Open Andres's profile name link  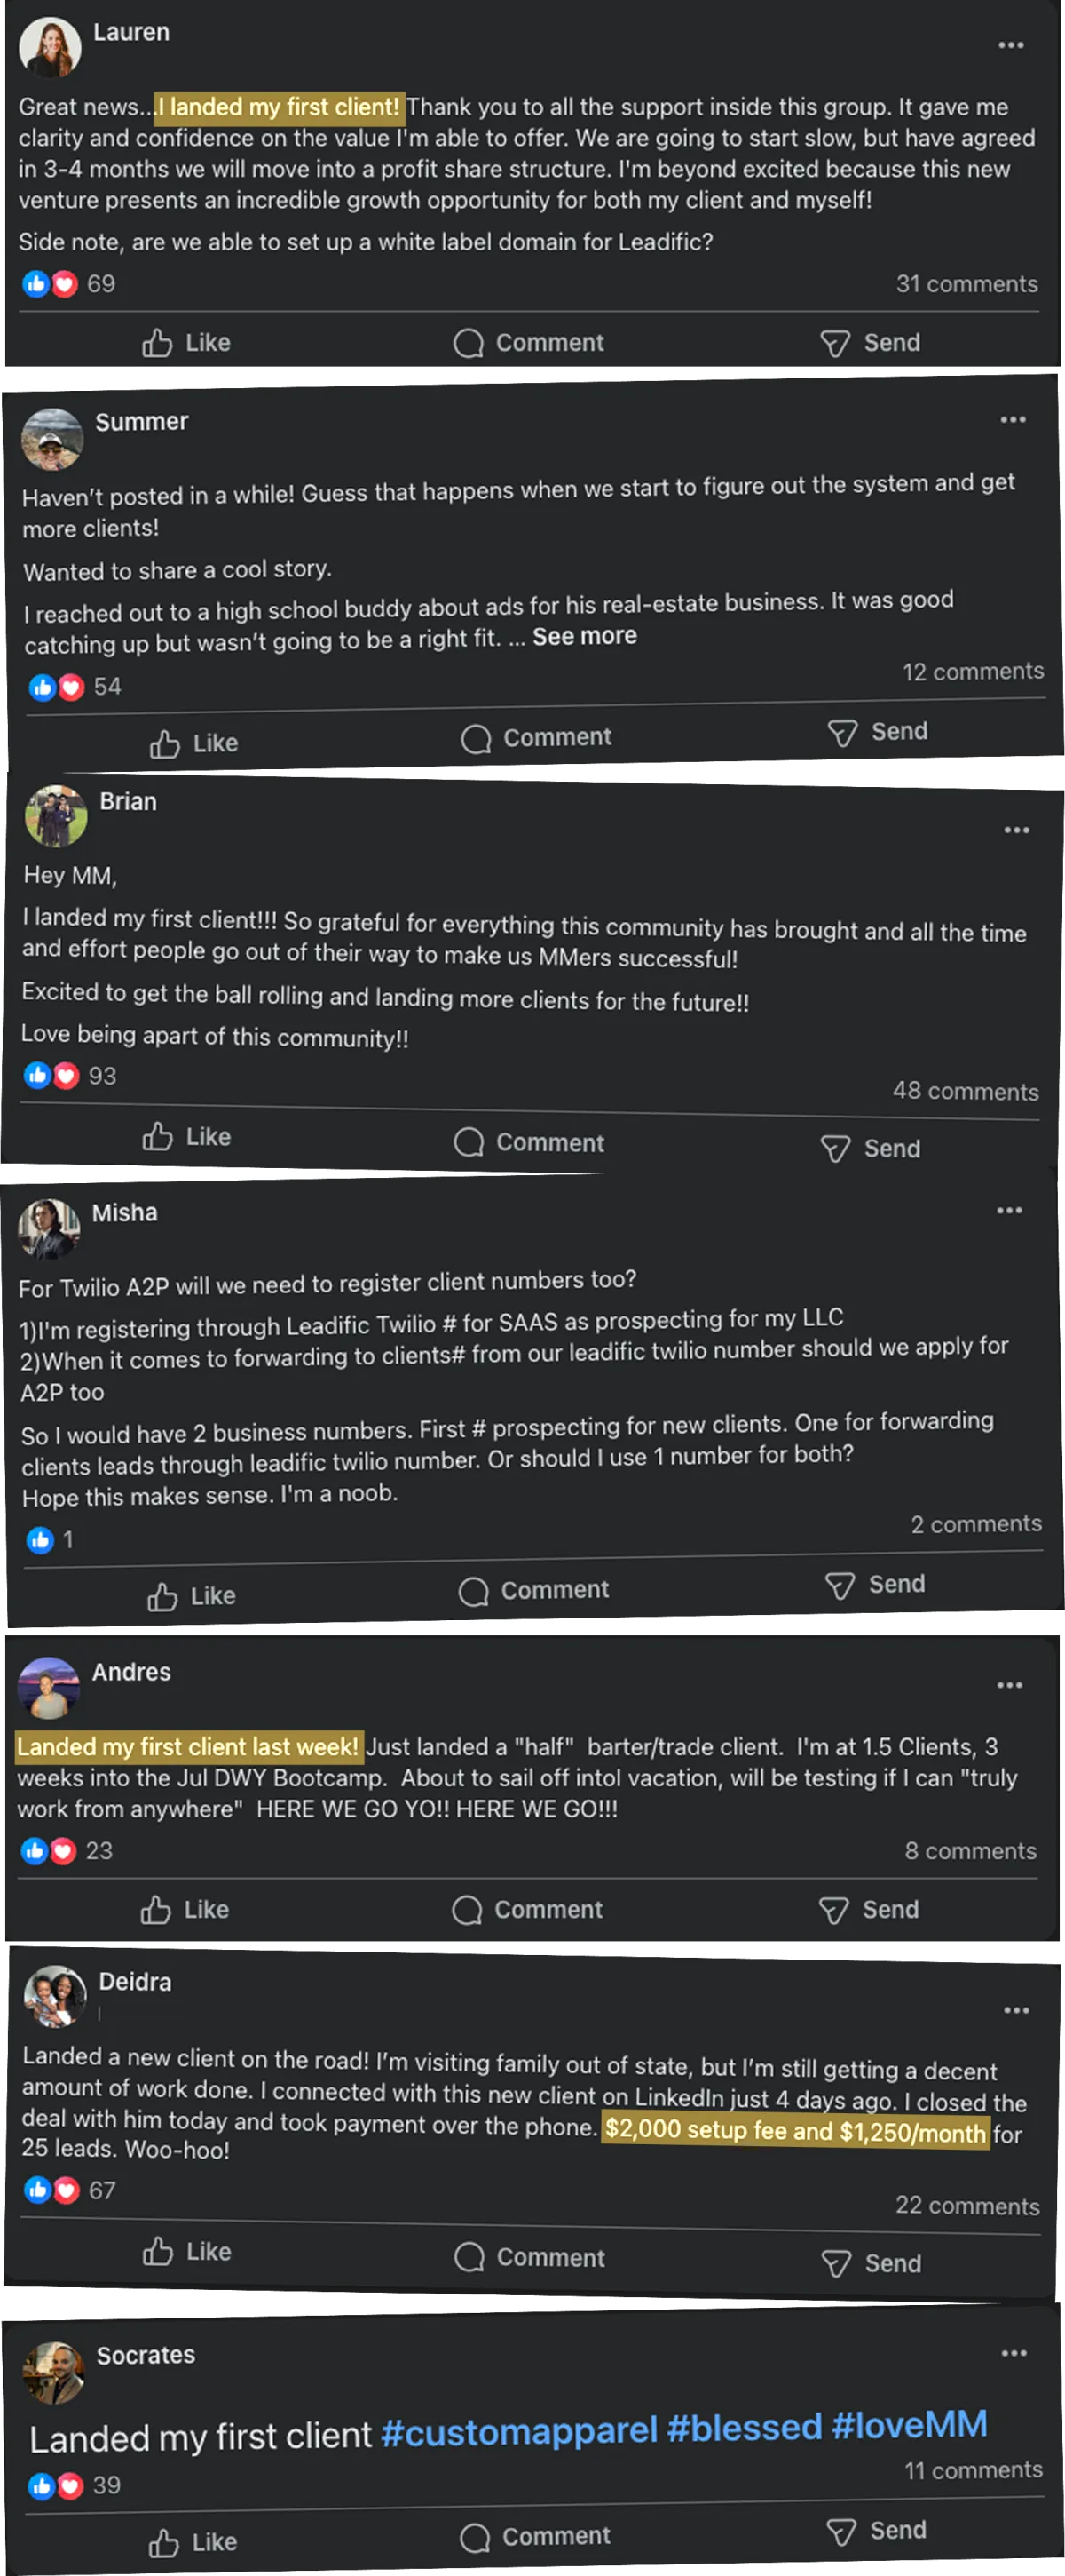(x=130, y=1672)
